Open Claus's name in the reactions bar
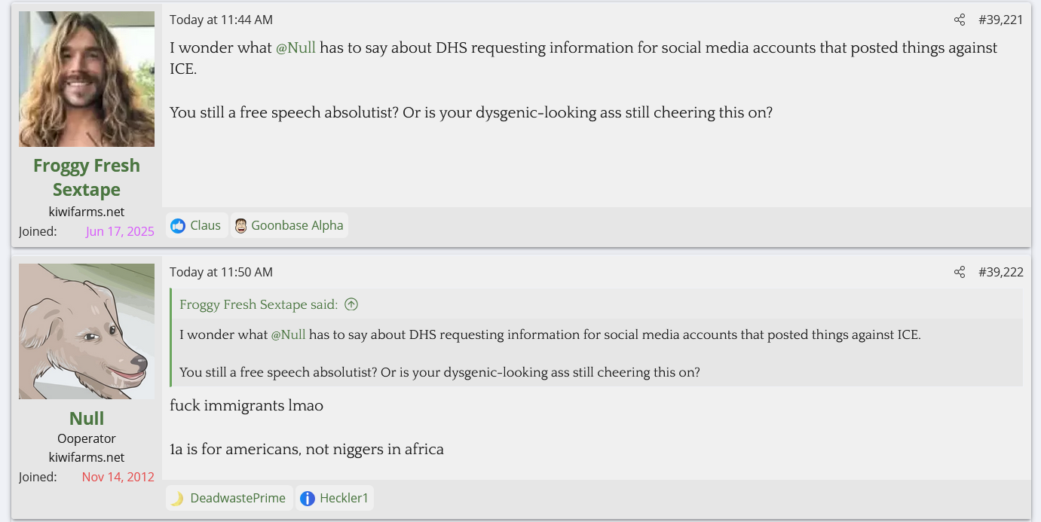The height and width of the screenshot is (522, 1041). [x=205, y=225]
